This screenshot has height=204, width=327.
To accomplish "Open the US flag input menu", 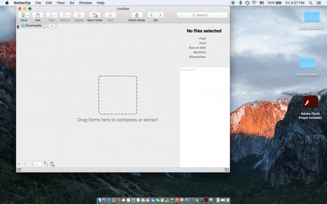I will [x=262, y=3].
